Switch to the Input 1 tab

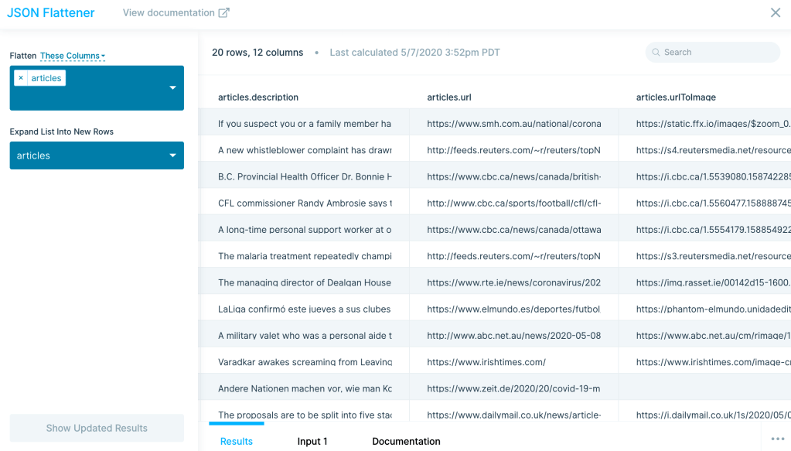coord(312,441)
